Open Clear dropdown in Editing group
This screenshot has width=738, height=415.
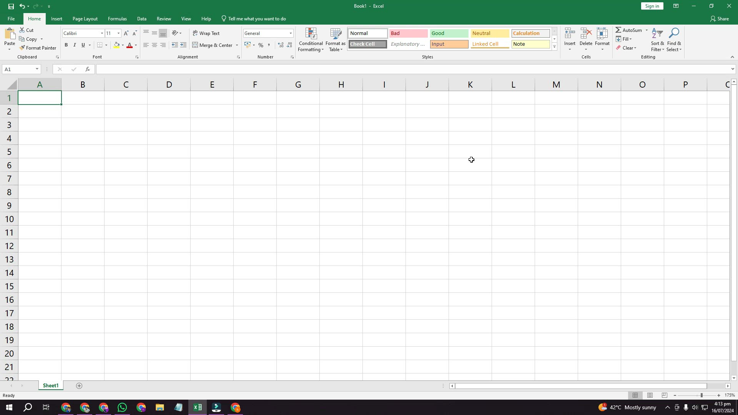coord(627,48)
